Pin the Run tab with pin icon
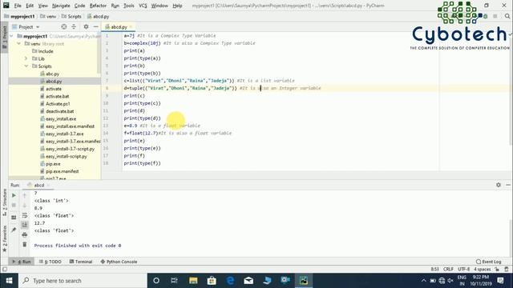The height and width of the screenshot is (288, 513). tap(14, 230)
